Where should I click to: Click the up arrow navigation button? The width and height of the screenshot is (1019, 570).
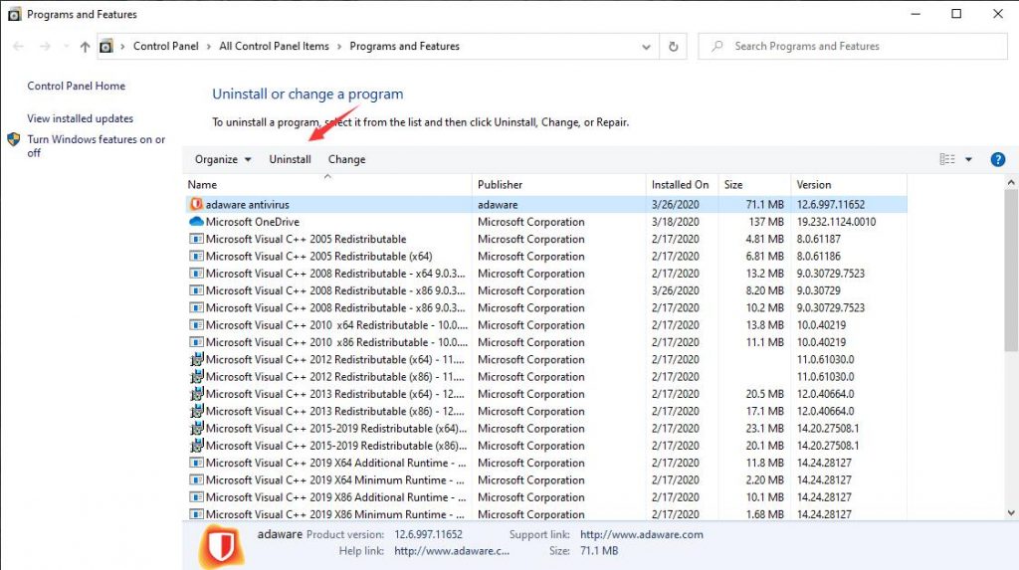(x=85, y=46)
